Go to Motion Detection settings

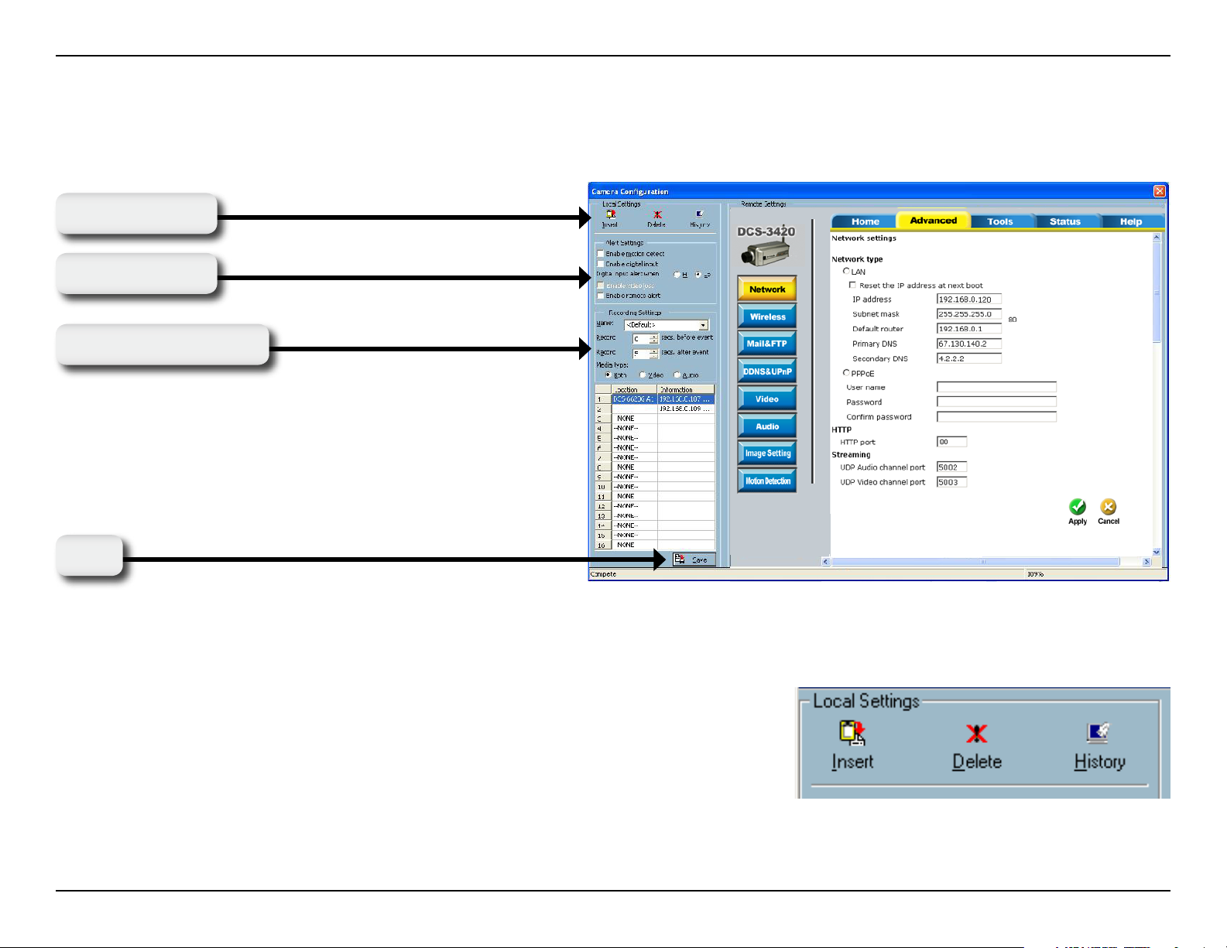click(767, 481)
